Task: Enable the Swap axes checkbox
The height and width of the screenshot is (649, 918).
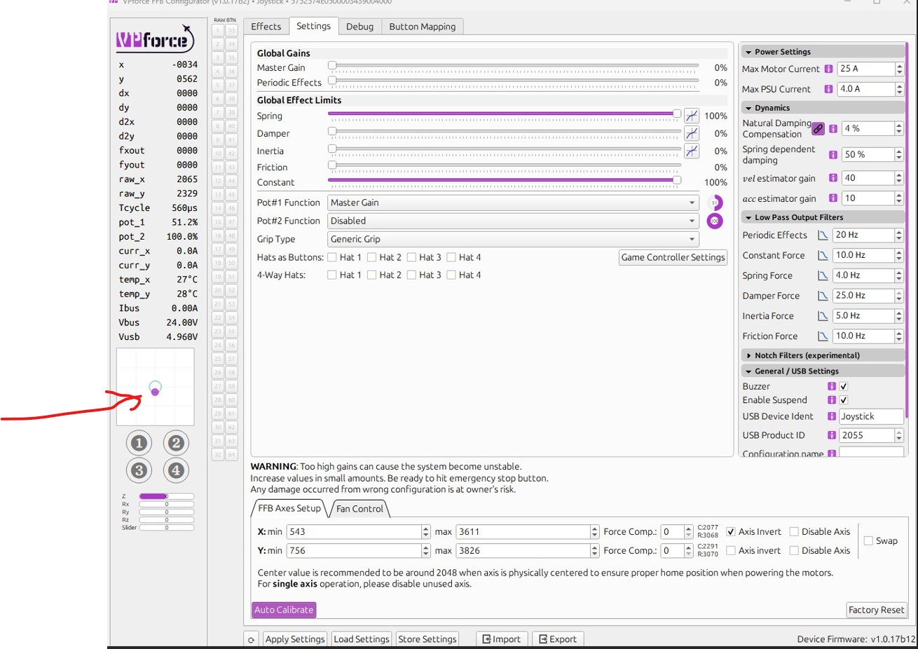Action: tap(868, 541)
